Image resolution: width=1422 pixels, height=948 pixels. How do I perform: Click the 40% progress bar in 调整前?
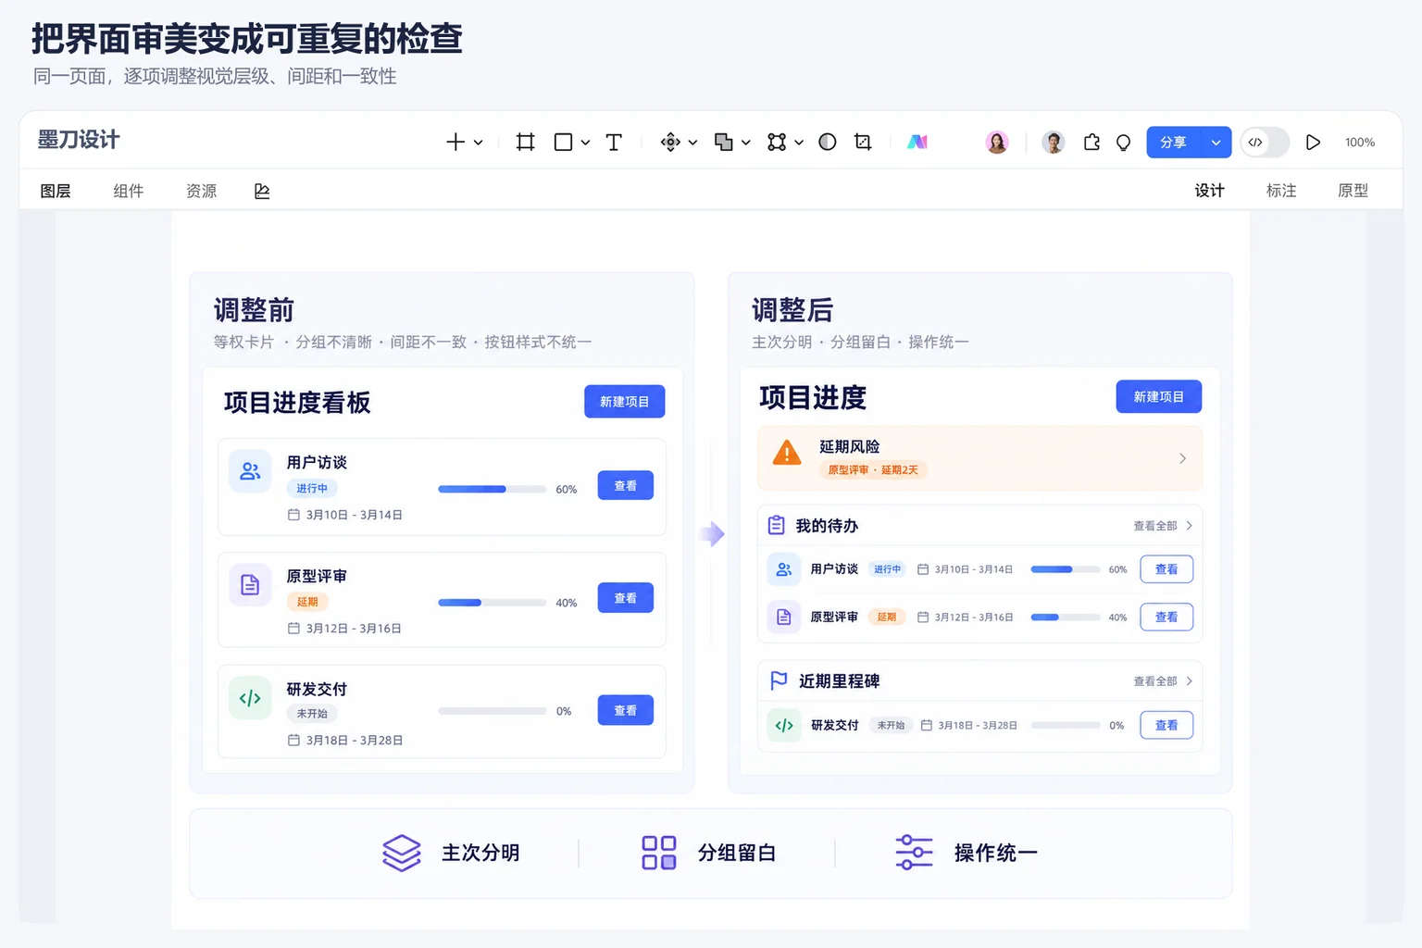(492, 603)
